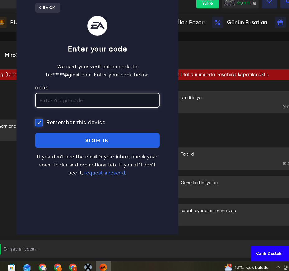289x271 pixels.
Task: Open Chrome profile S taskbar icon
Action: [58, 267]
